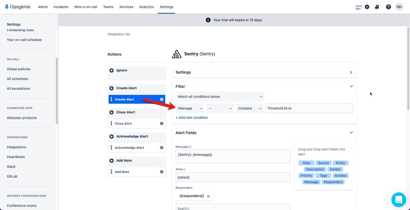Click the Opsgenie logo
Screen dimensions: 410x210
(18, 7)
